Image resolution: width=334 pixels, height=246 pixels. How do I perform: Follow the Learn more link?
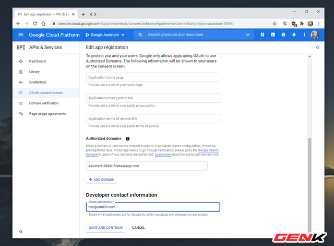[163, 154]
